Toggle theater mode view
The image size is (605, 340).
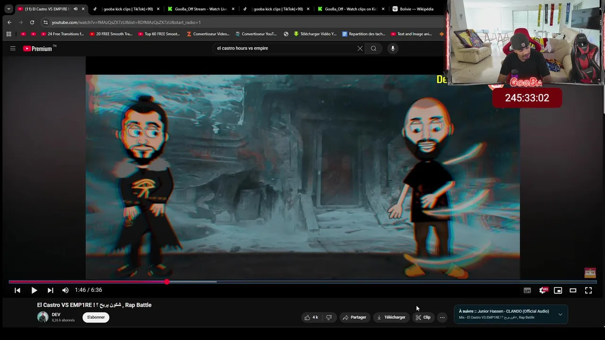tap(573, 290)
